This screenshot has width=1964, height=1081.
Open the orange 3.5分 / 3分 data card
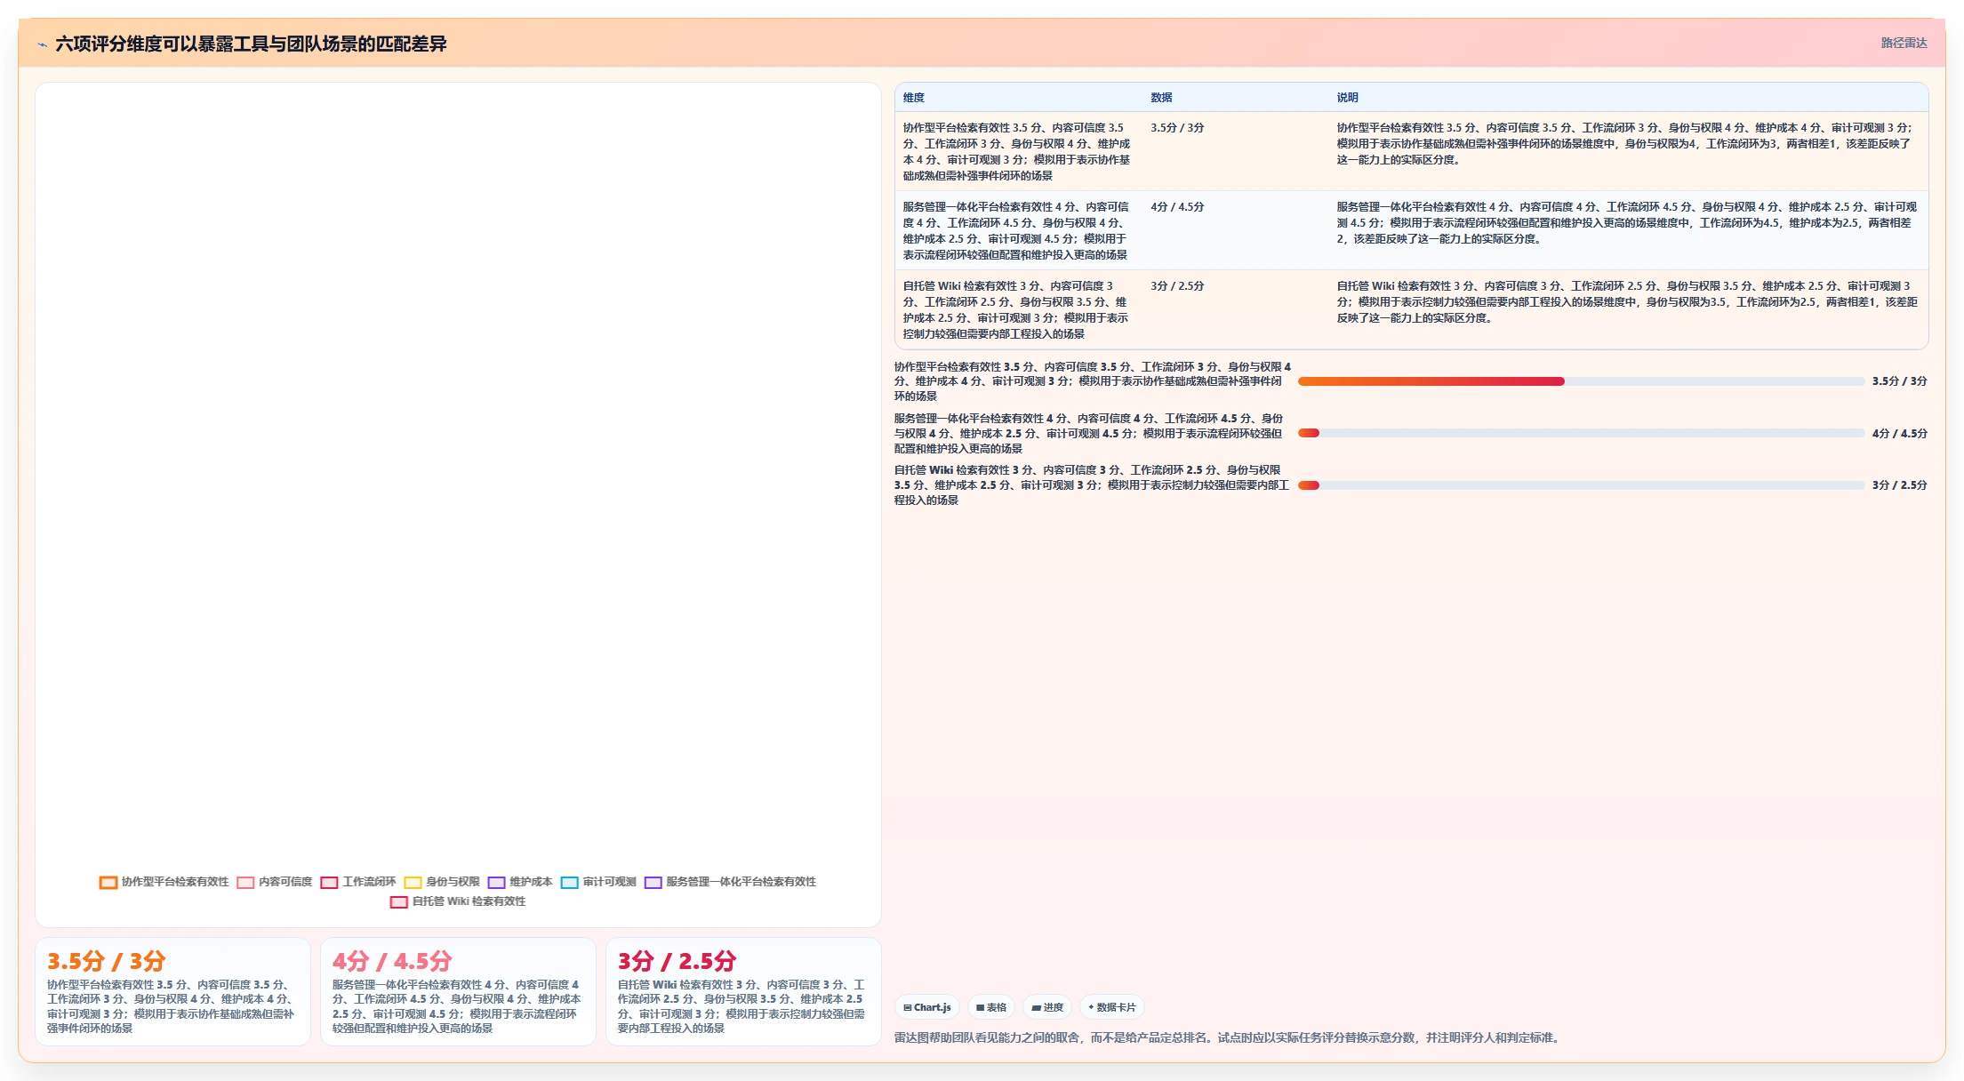[172, 992]
